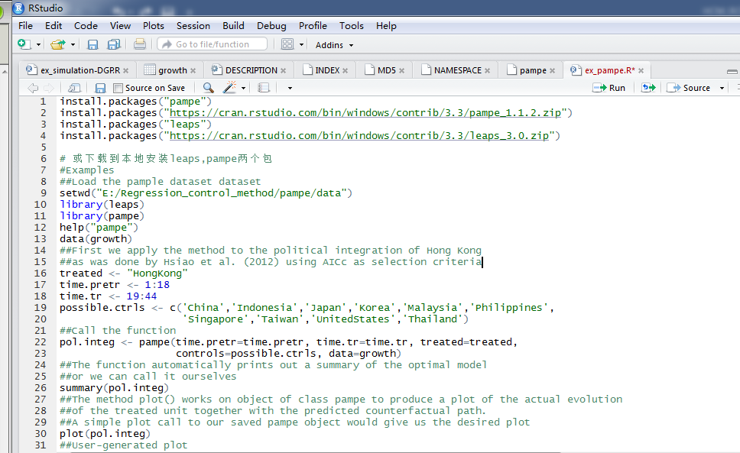Click the Find/Replace magnifier icon
Viewport: 740px width, 453px height.
[x=208, y=88]
